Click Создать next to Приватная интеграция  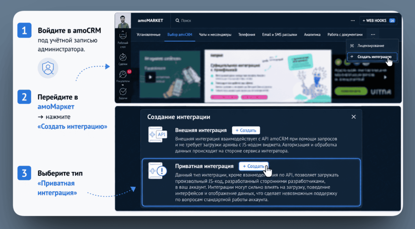[254, 166]
